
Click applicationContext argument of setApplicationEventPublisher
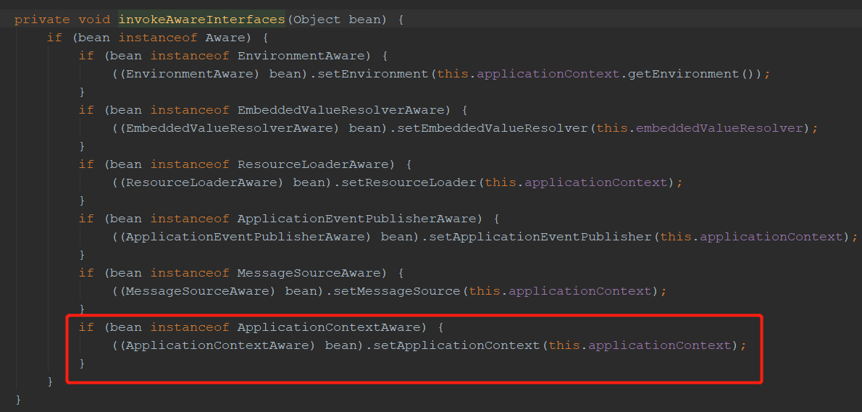(771, 237)
